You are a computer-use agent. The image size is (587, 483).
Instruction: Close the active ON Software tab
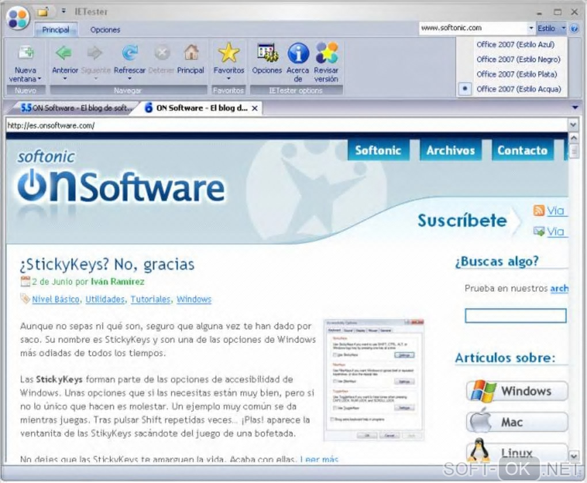tap(254, 108)
